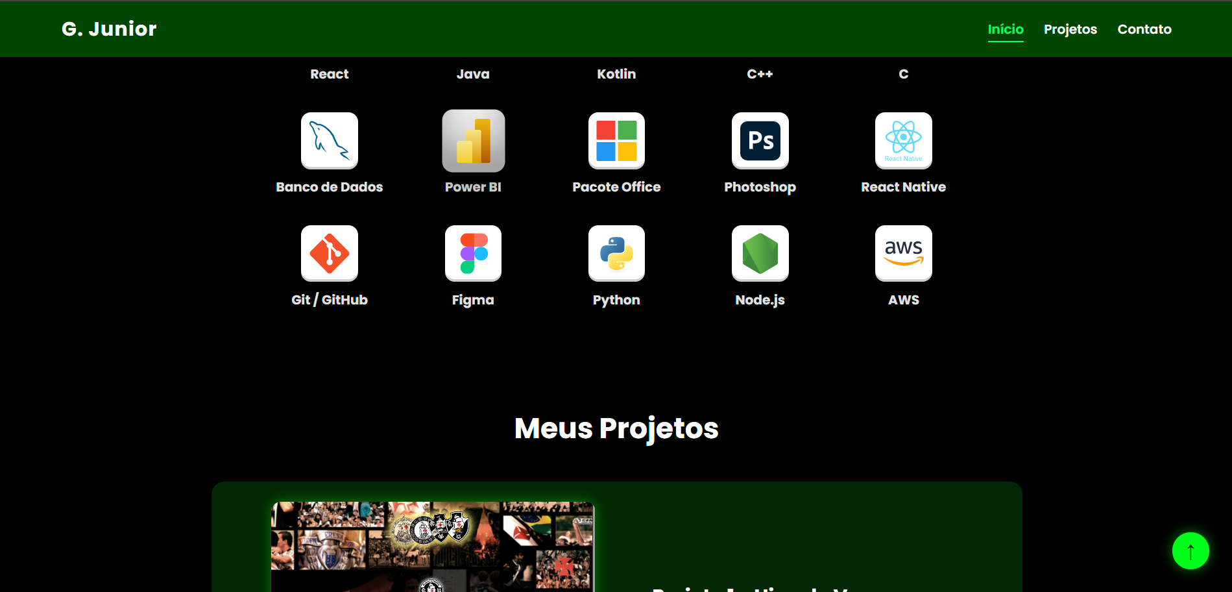The height and width of the screenshot is (592, 1232).
Task: Click the React skill label
Action: coord(329,73)
